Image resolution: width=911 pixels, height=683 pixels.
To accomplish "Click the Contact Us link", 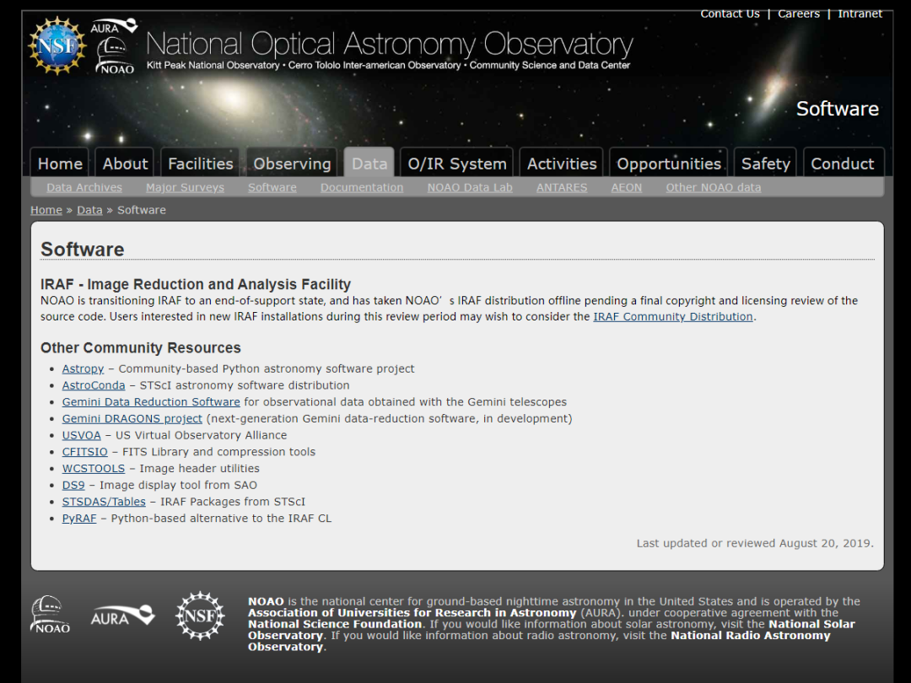I will (x=730, y=13).
